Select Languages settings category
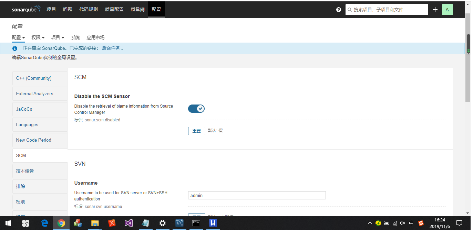 pos(40,124)
